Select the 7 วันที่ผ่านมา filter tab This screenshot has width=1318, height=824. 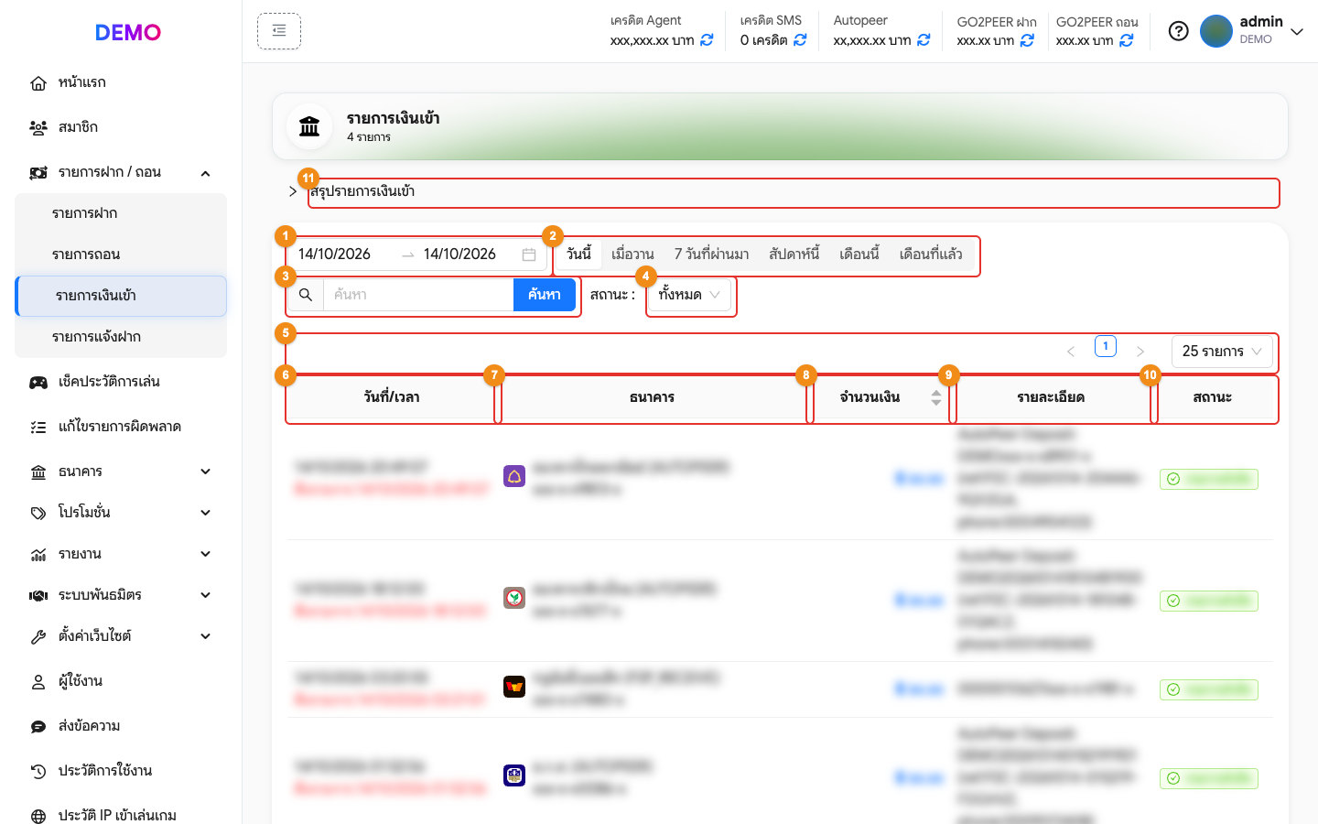[x=711, y=254]
